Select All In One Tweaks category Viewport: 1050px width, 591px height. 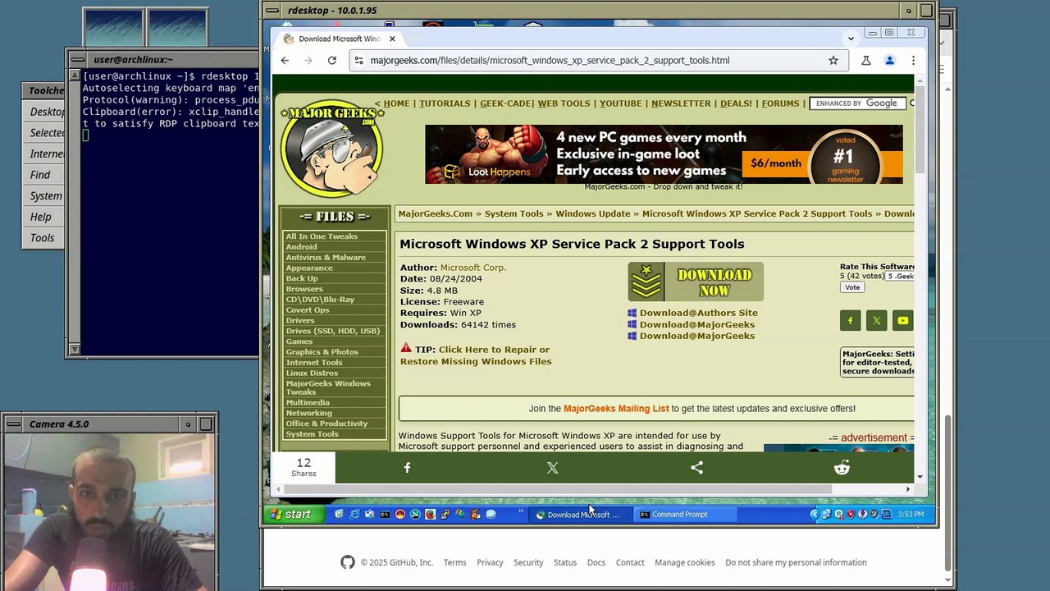322,236
